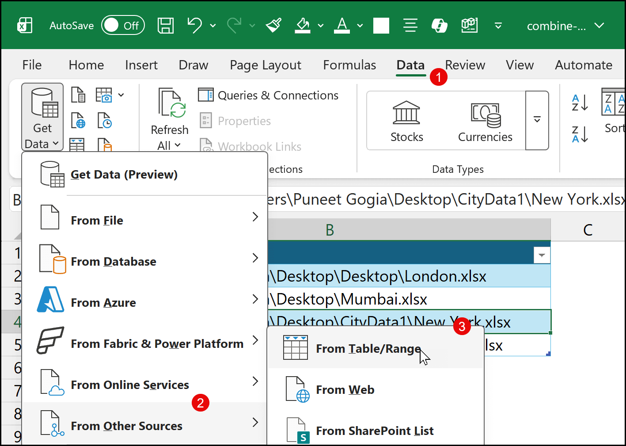This screenshot has height=446, width=626.
Task: Switch to the Formulas tab
Action: [x=349, y=65]
